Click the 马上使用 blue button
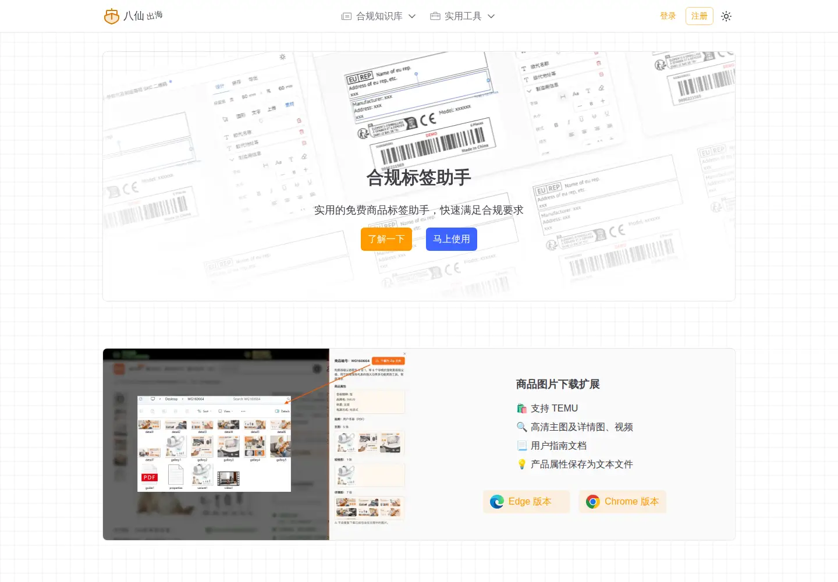The height and width of the screenshot is (582, 838). tap(452, 239)
